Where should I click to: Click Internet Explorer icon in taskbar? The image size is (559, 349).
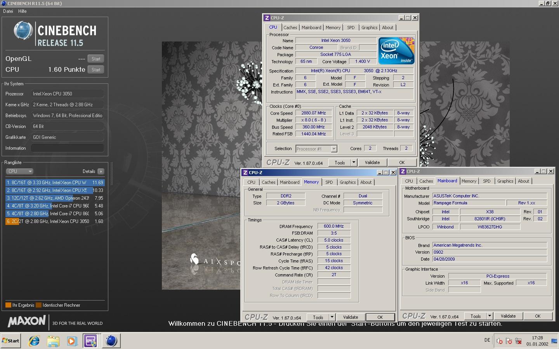(34, 341)
